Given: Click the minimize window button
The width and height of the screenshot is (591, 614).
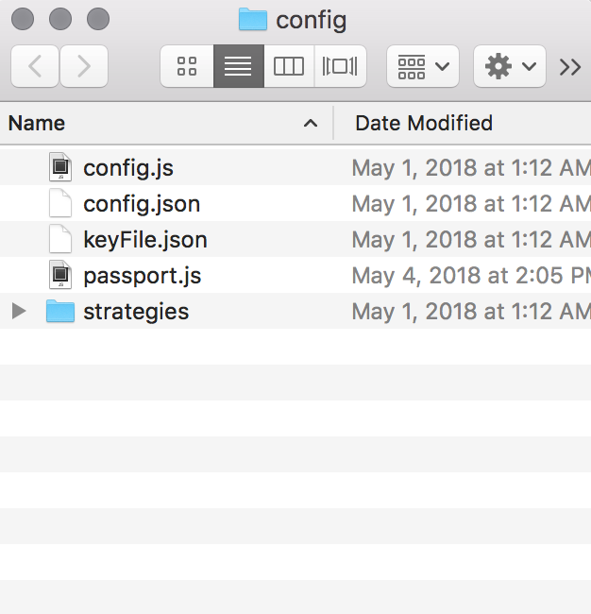Looking at the screenshot, I should tap(60, 18).
